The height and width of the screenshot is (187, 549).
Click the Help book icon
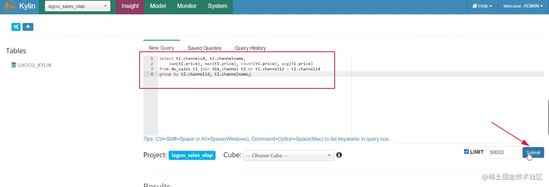[474, 6]
